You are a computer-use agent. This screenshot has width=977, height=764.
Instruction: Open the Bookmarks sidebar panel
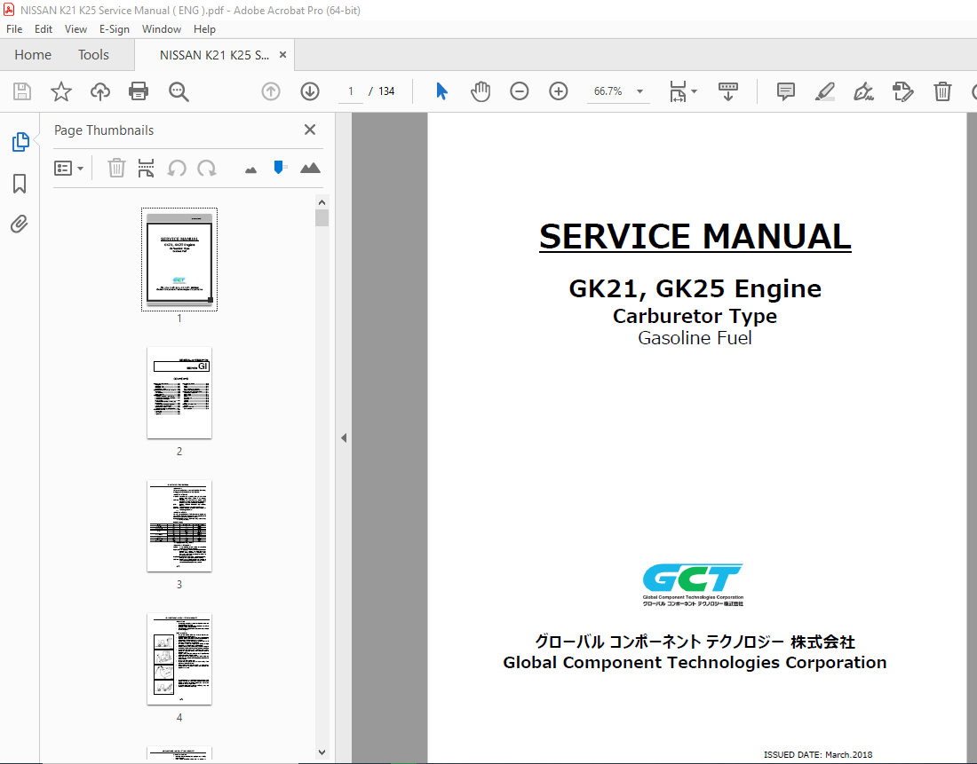click(x=20, y=184)
